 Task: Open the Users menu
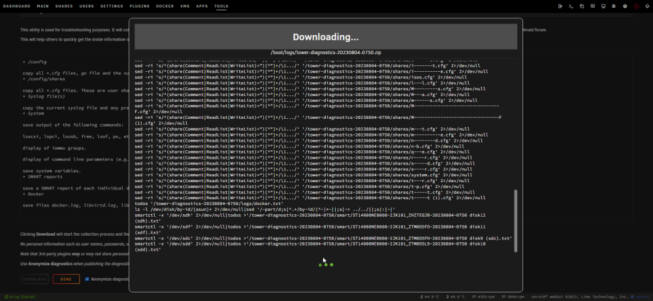pos(87,7)
